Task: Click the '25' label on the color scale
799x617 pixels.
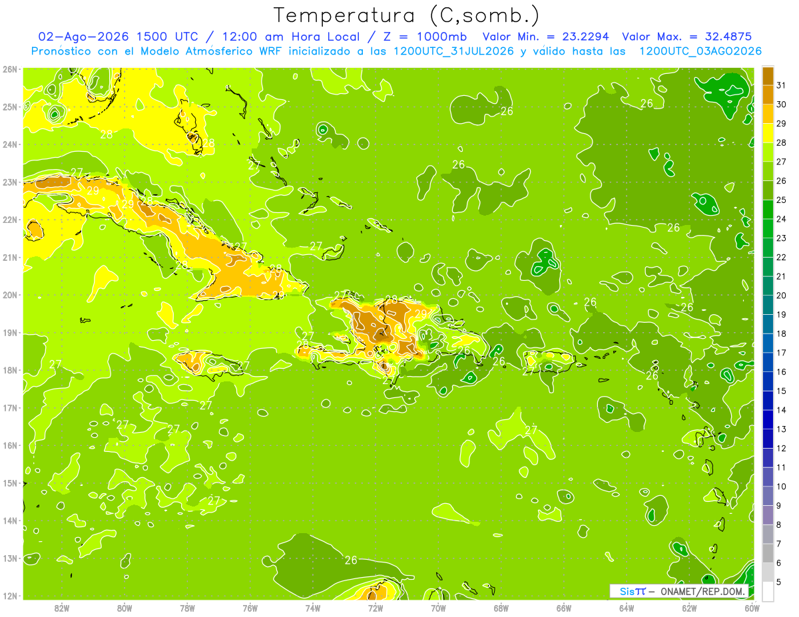Action: point(782,200)
